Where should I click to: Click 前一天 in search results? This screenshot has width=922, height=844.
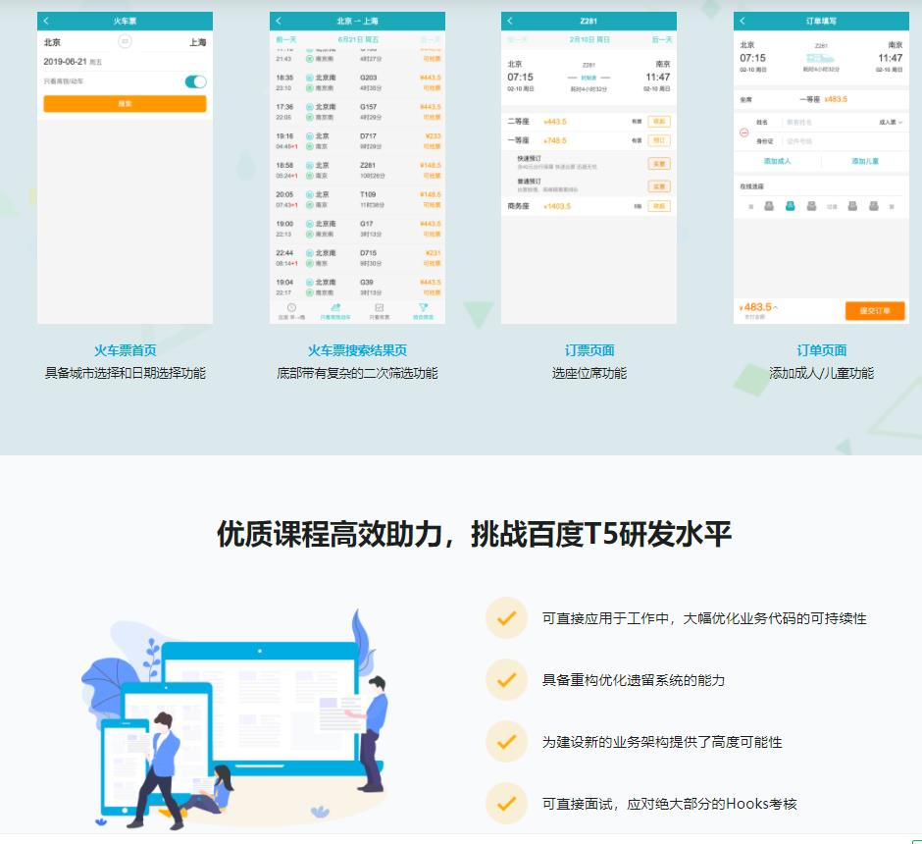coord(286,39)
